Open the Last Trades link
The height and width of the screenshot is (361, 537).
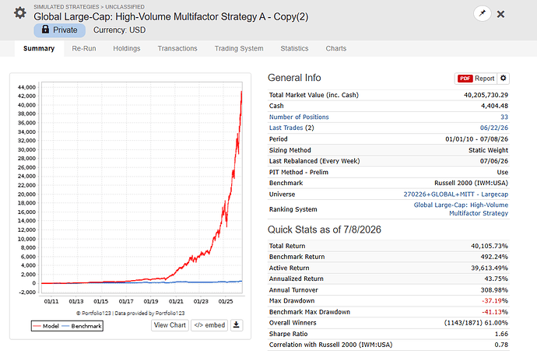(x=286, y=128)
